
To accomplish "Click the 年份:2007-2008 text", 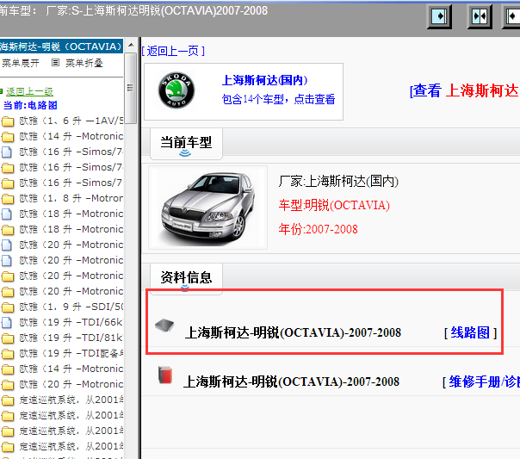I will [318, 229].
